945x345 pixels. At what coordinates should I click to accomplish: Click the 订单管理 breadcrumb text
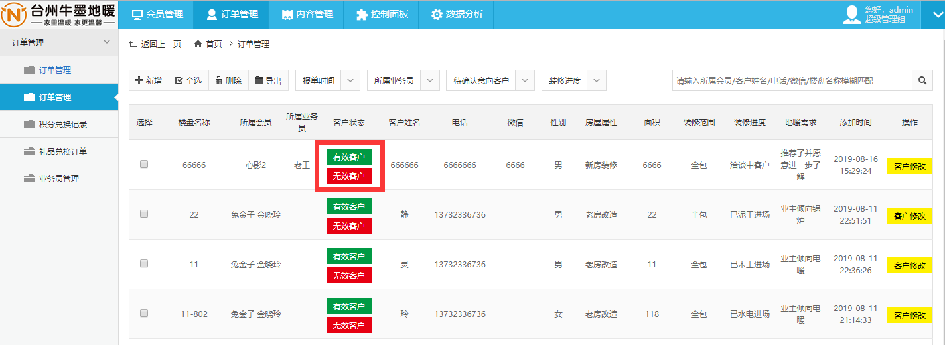point(254,44)
